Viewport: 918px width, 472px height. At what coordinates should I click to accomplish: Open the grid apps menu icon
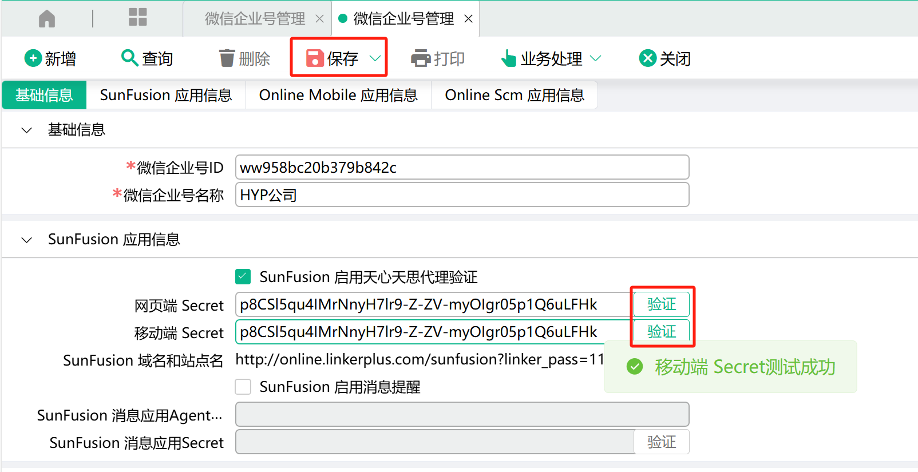coord(137,17)
